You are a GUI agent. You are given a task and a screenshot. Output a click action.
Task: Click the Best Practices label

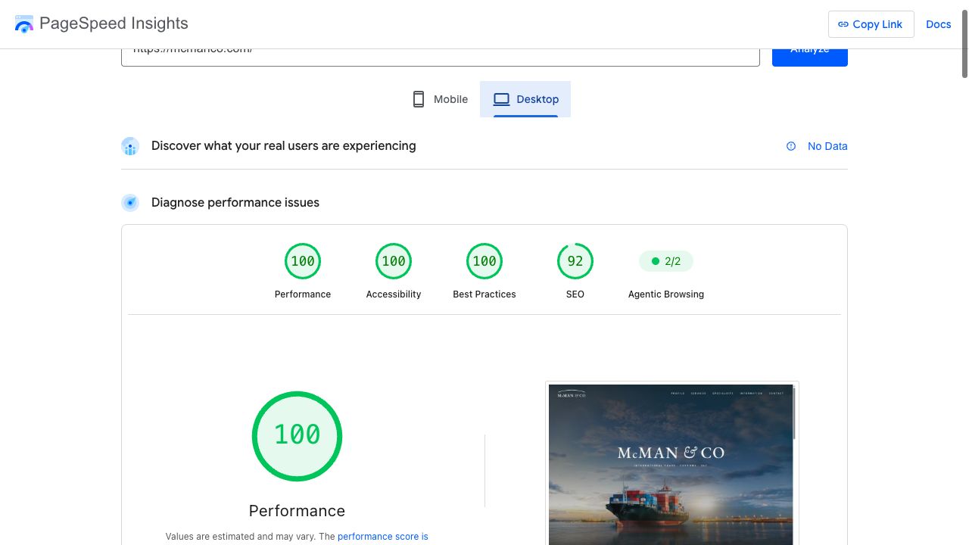pos(484,294)
